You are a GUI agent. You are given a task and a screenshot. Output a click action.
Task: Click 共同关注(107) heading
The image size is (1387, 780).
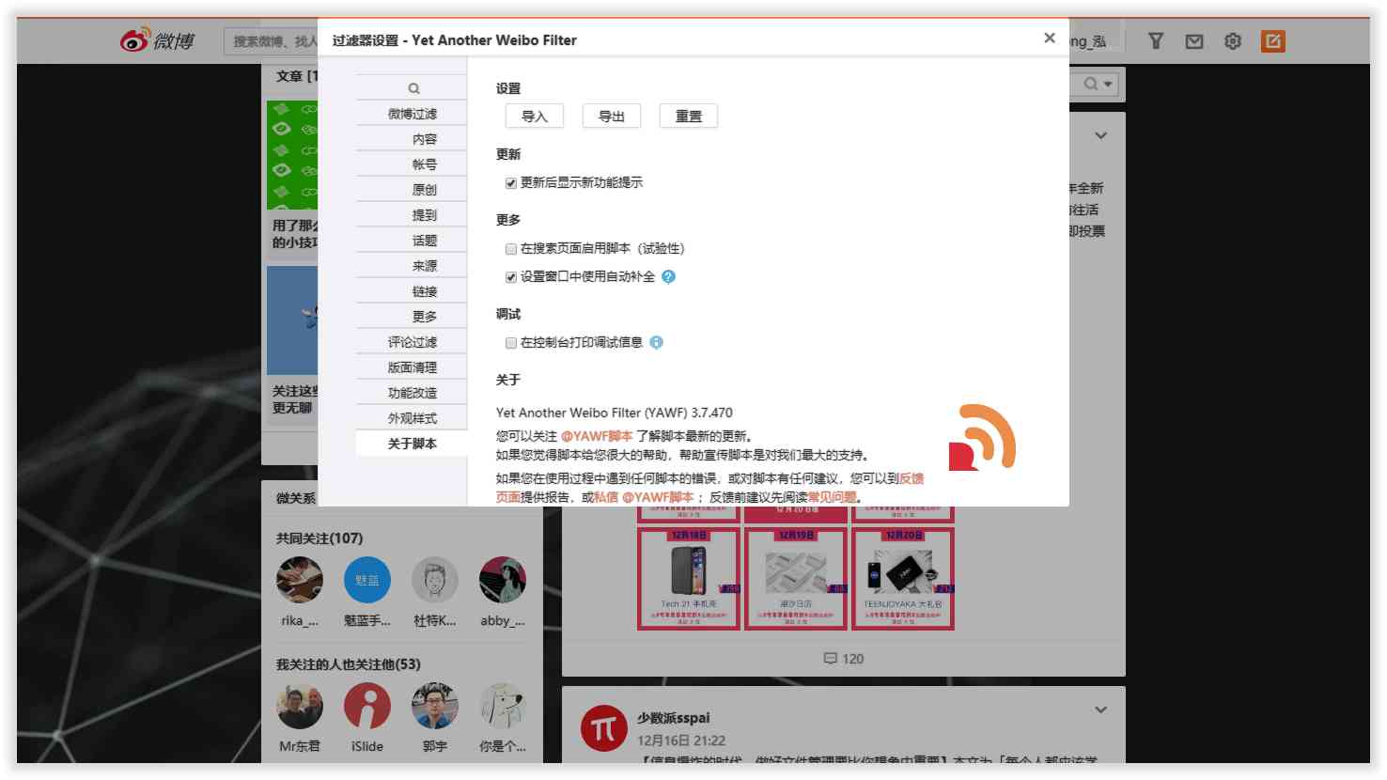(x=319, y=538)
